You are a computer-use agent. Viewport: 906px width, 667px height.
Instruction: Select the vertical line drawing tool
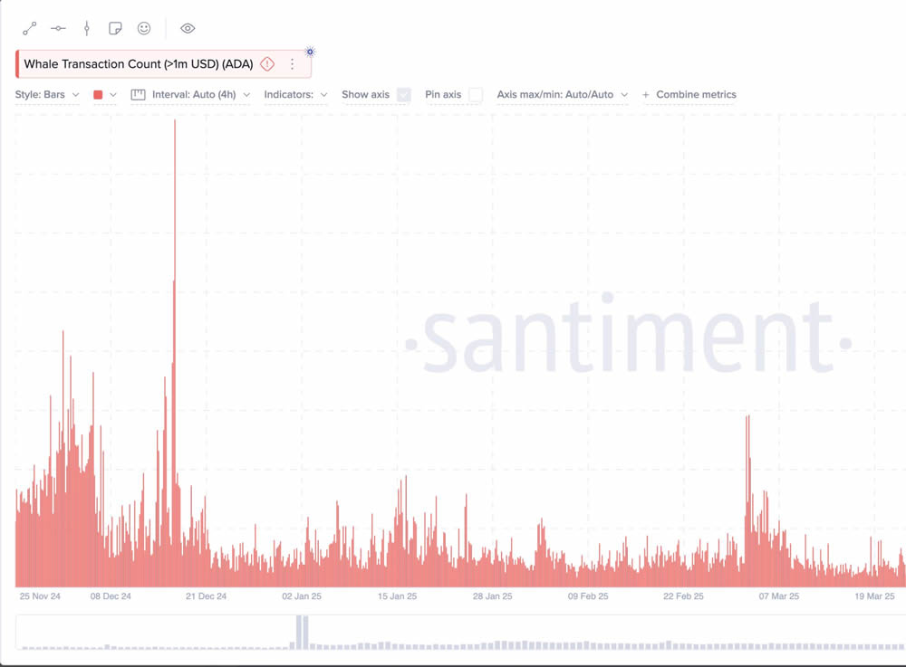87,29
